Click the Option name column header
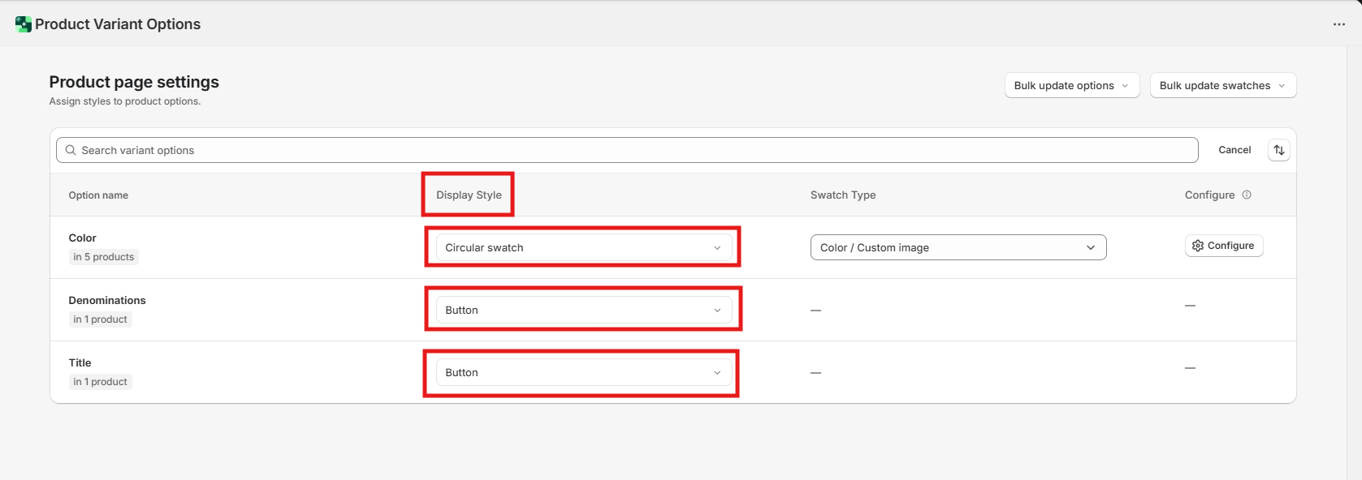The height and width of the screenshot is (480, 1362). tap(98, 195)
